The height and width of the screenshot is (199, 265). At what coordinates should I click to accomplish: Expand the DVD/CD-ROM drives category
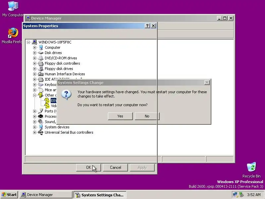coord(34,58)
